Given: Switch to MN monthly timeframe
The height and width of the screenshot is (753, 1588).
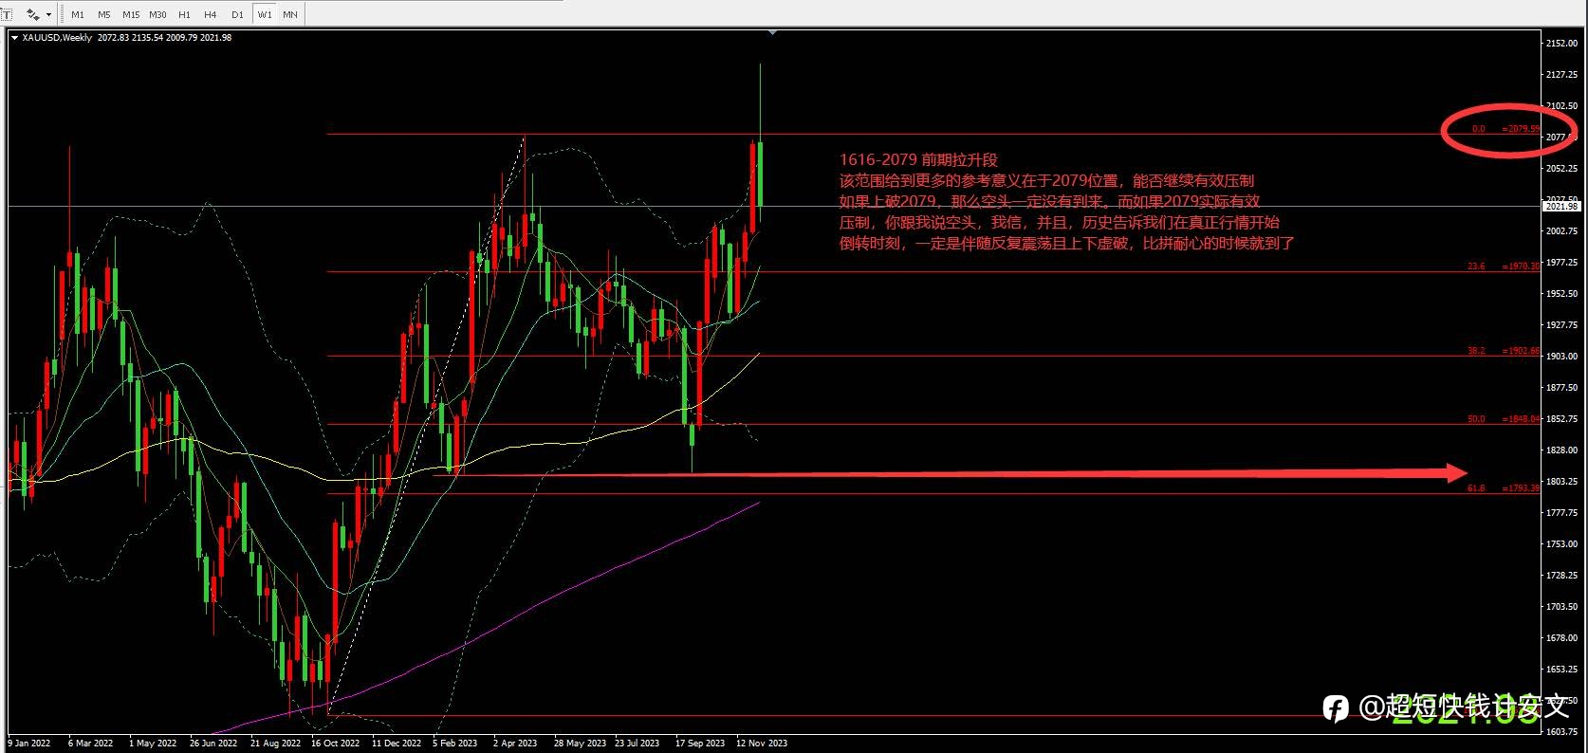Looking at the screenshot, I should tap(290, 14).
